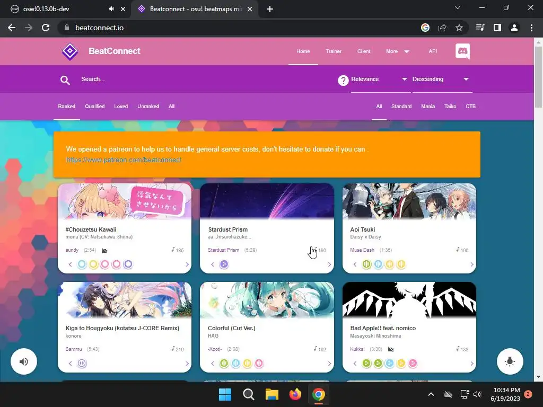Open the Chrome profile icon
The height and width of the screenshot is (407, 543).
click(514, 28)
